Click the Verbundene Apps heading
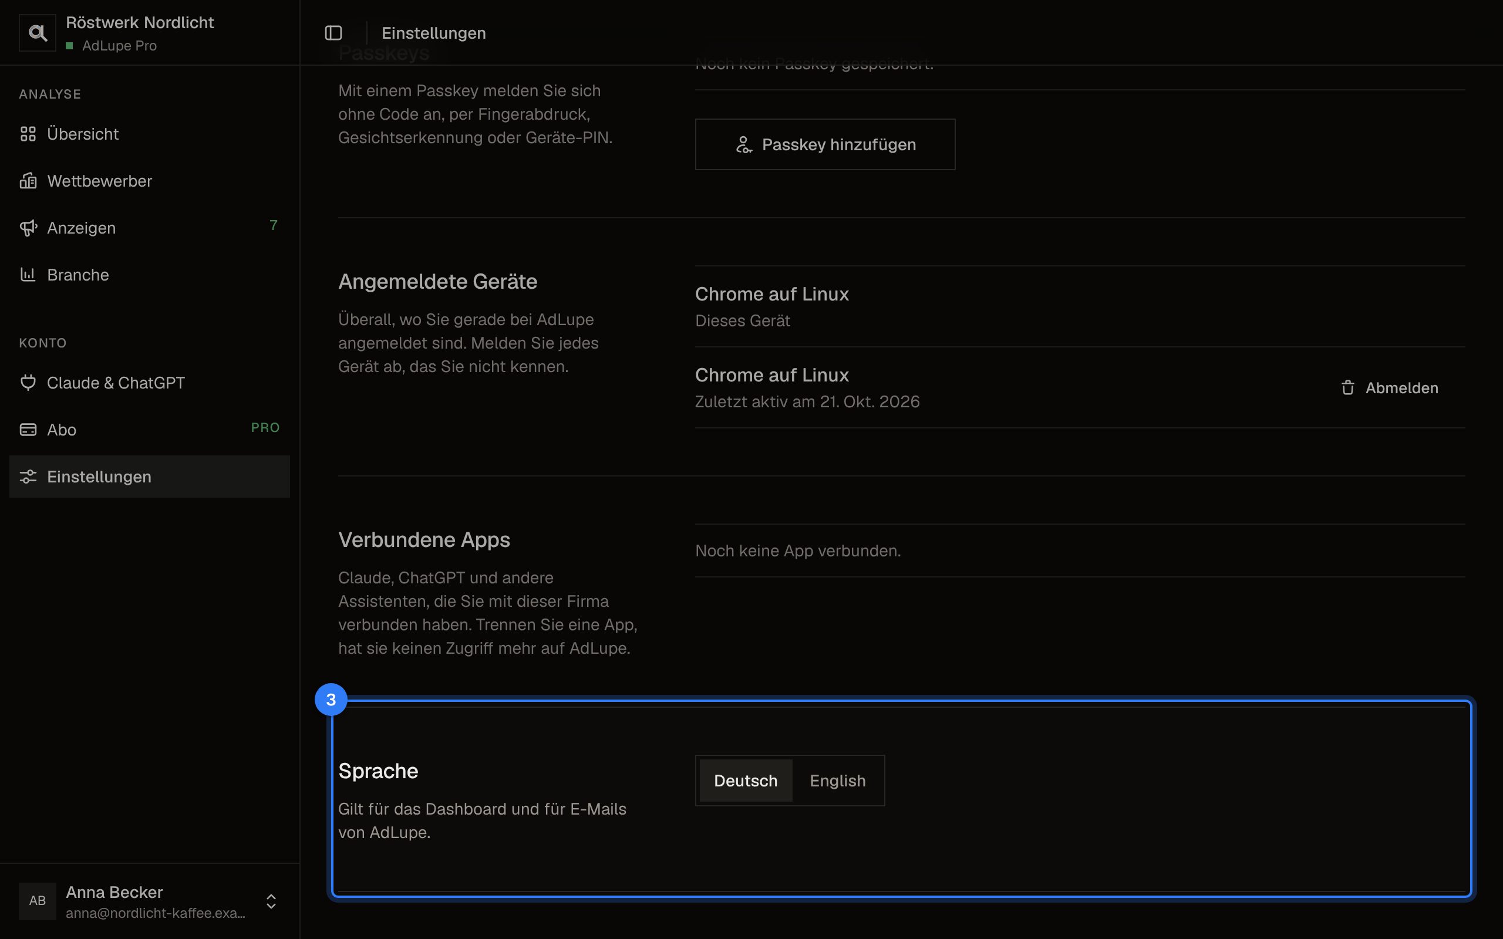 [x=424, y=540]
